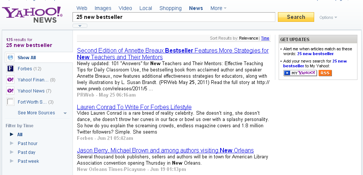Image resolution: width=363 pixels, height=175 pixels.
Task: Click the 'Filter by Time' heading
Action: pyautogui.click(x=20, y=126)
